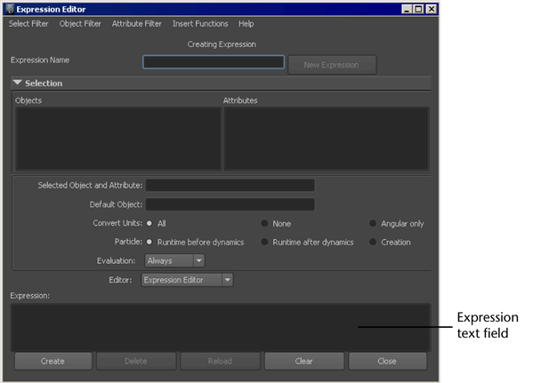Open the Insert Functions menu
Viewport: 533px width, 383px height.
(200, 24)
